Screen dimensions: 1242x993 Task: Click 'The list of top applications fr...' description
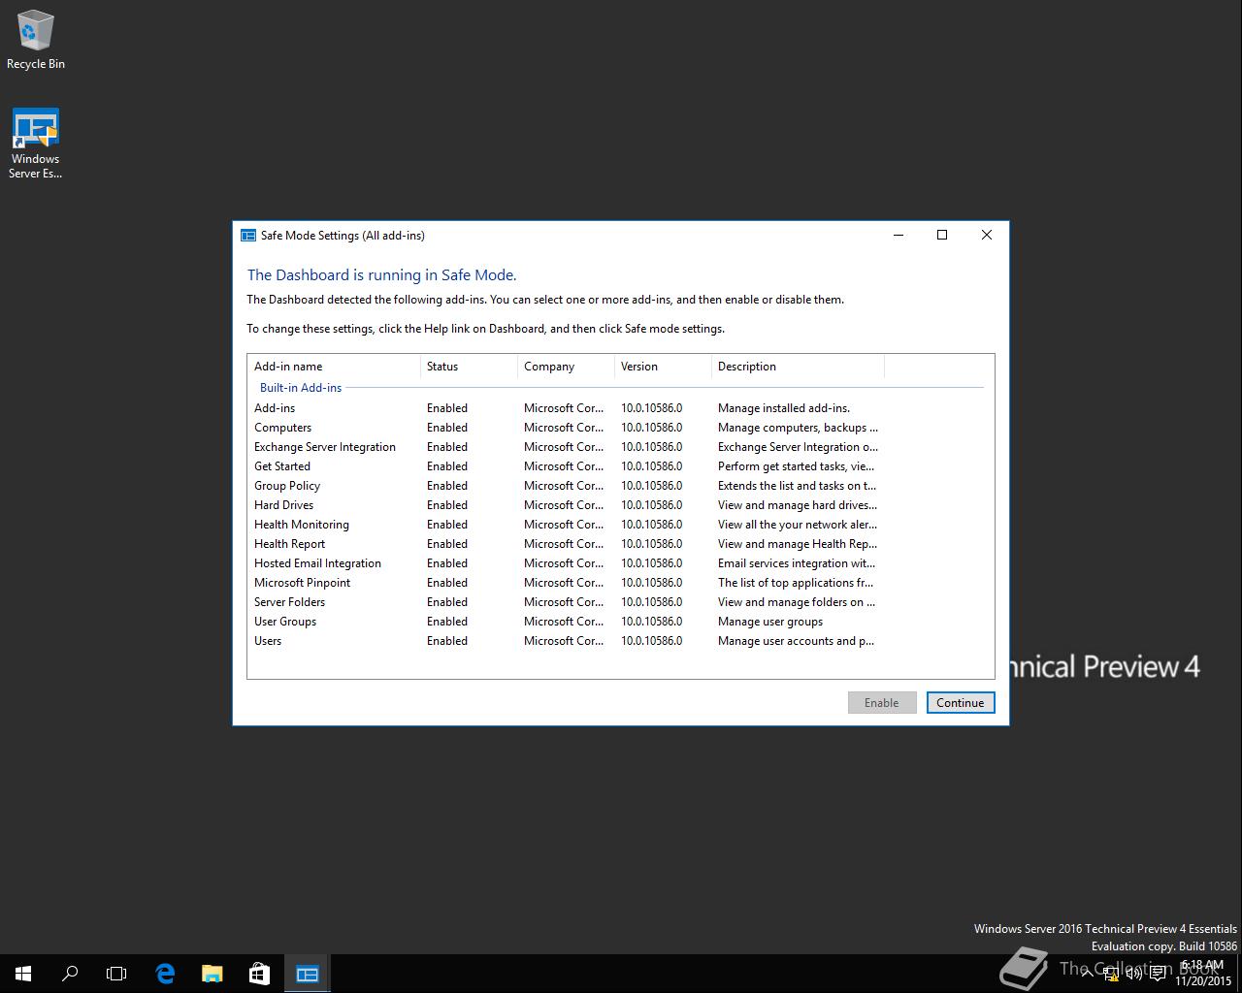coord(796,583)
